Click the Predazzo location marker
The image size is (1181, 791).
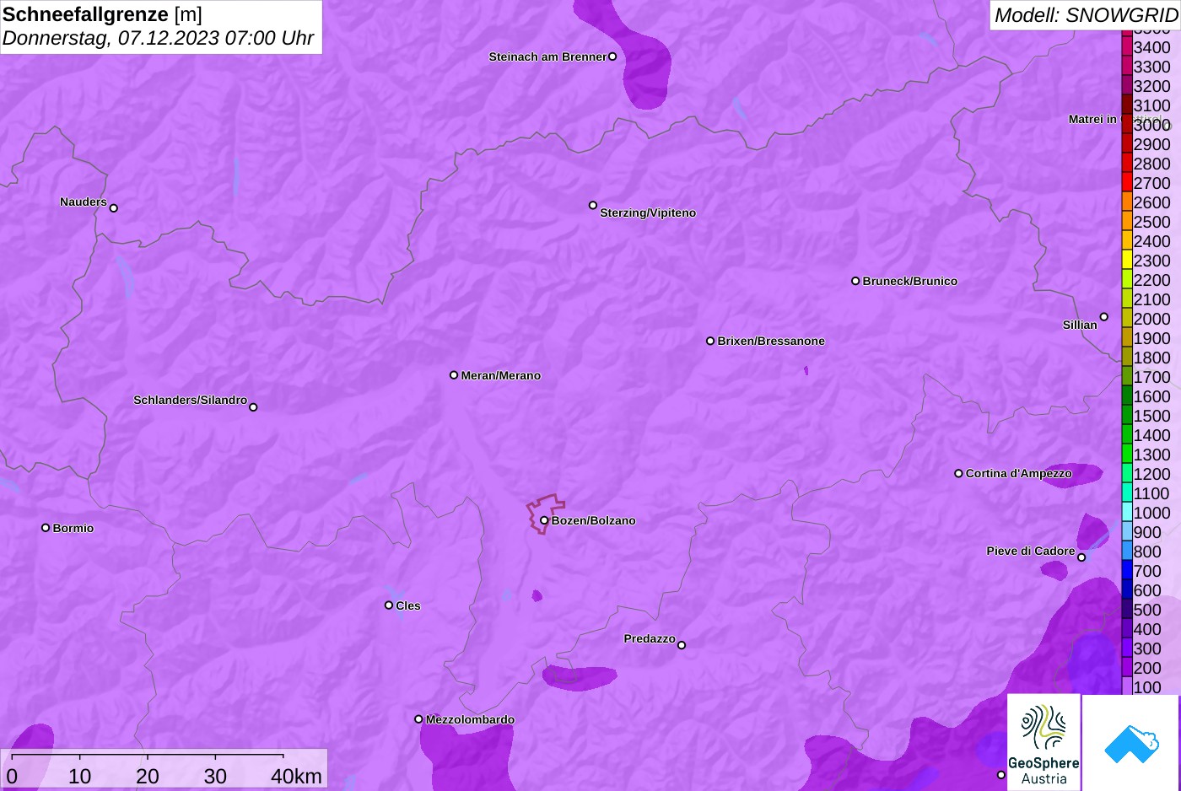click(x=682, y=645)
